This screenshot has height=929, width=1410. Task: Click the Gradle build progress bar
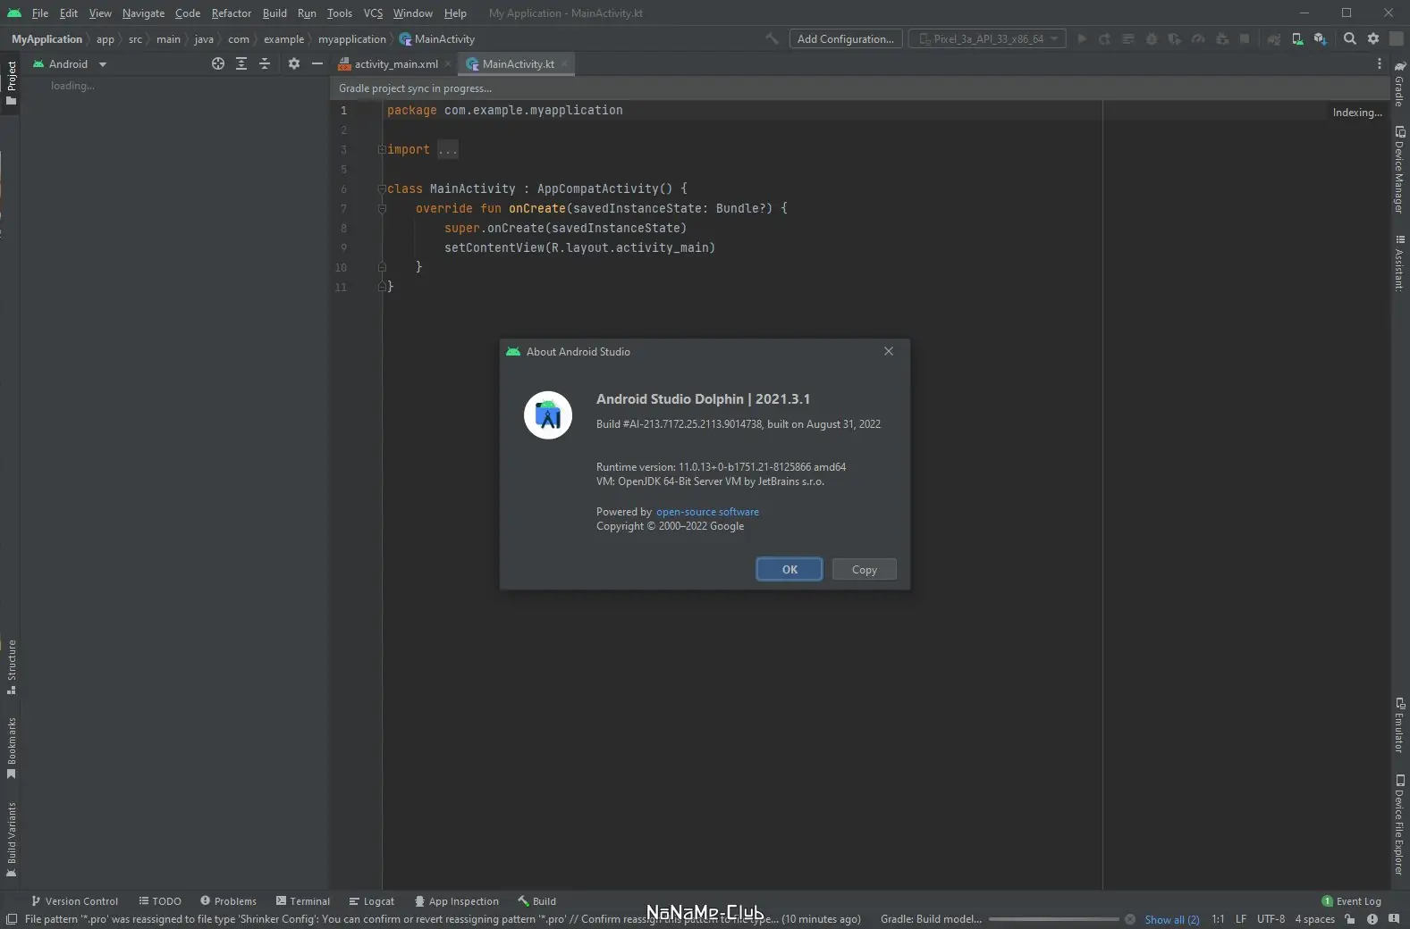[1053, 919]
